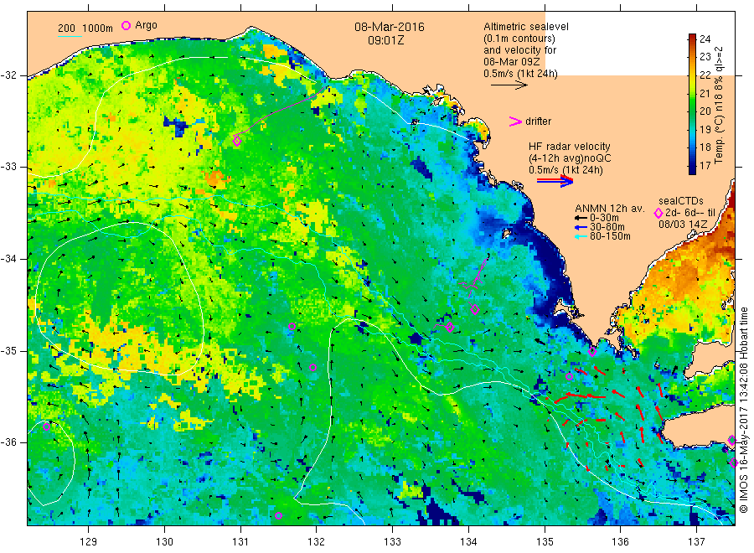
Task: Click longitude axis label 131
Action: tap(240, 542)
